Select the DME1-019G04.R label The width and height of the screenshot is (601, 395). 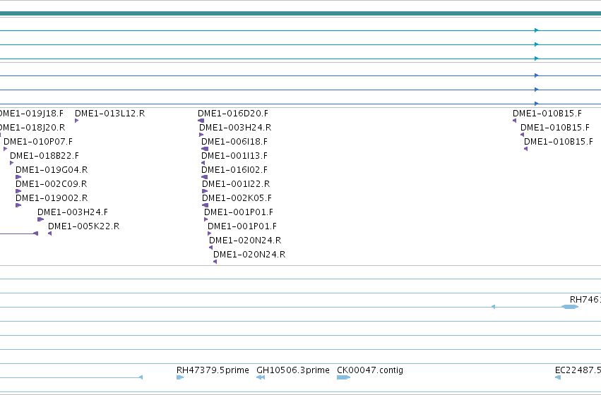point(52,170)
